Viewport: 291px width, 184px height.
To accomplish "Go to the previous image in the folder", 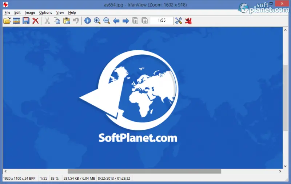I will point(116,21).
